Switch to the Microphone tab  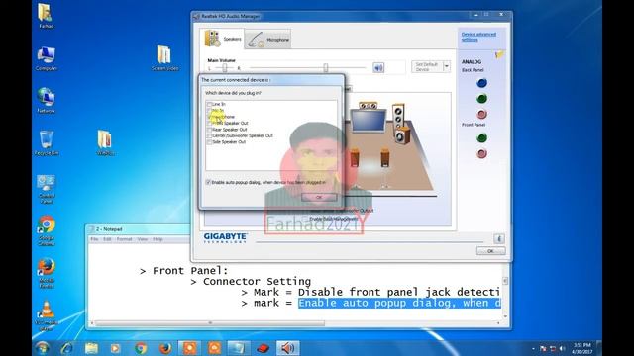coord(268,40)
